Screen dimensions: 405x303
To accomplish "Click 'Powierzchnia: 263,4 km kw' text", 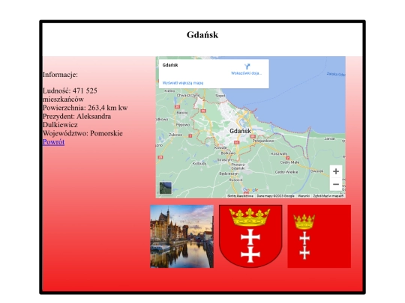I will [85, 108].
